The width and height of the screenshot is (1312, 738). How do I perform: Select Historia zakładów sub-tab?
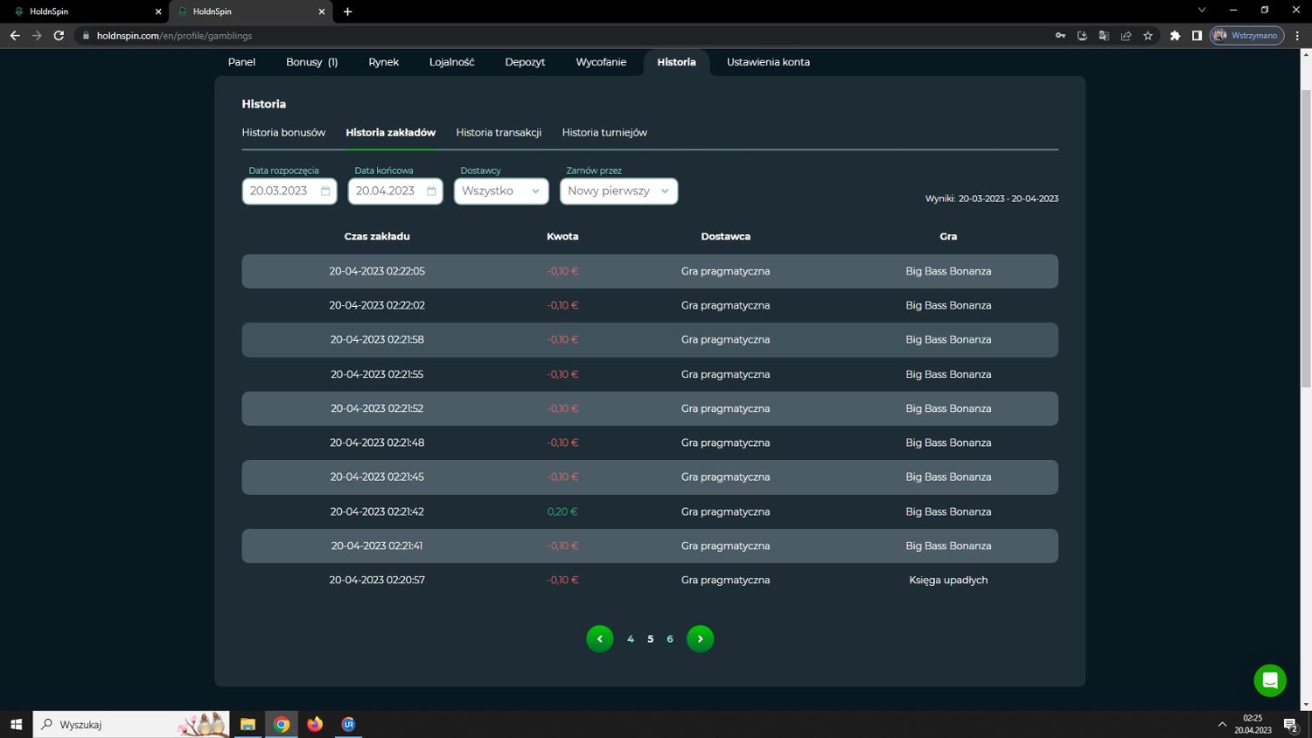tap(390, 133)
